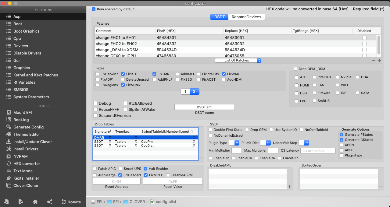Screen dimensions: 390x207
Task: Add a SortedOrder entry with plus button
Action: [381, 187]
